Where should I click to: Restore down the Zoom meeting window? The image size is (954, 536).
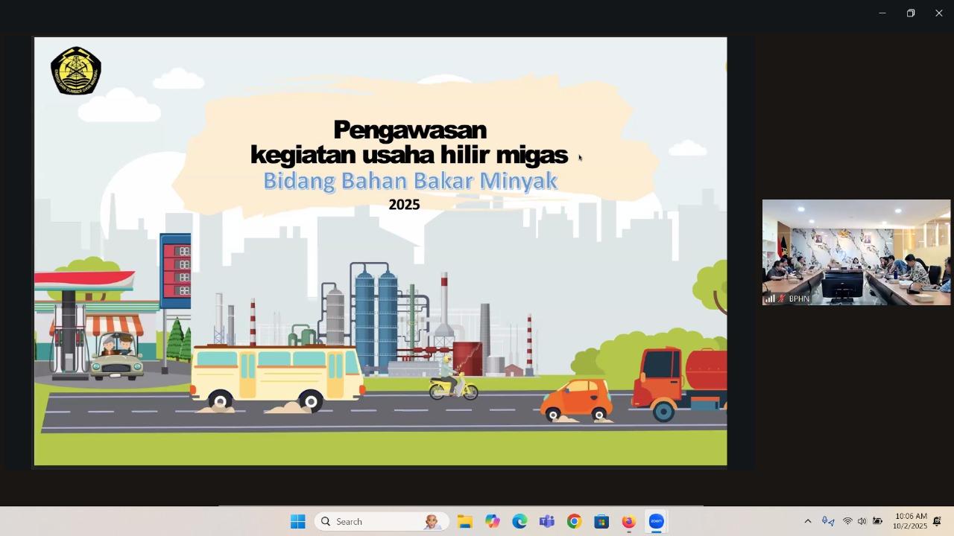click(x=910, y=13)
